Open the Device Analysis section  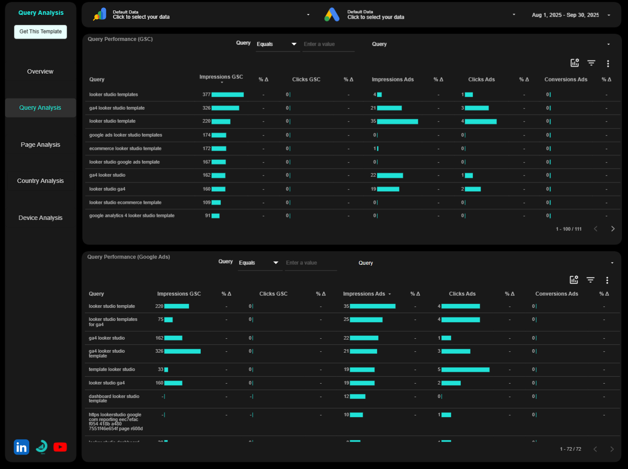click(40, 217)
